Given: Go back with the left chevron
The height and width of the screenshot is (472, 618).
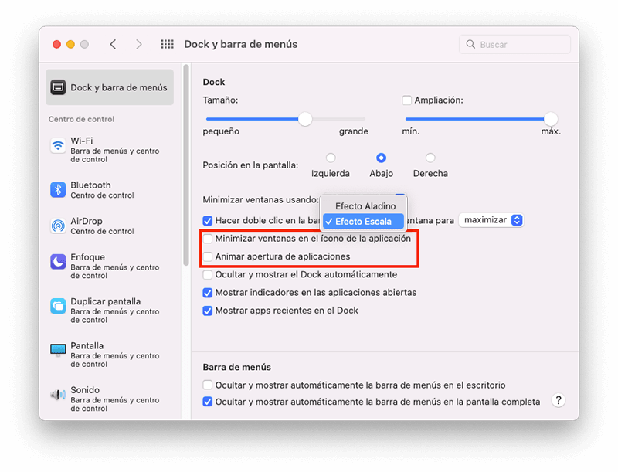Looking at the screenshot, I should (x=113, y=44).
